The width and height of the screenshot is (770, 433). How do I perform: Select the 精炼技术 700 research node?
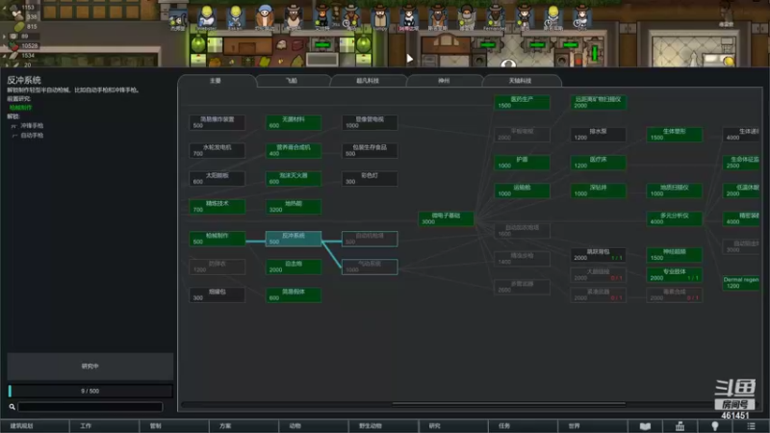[218, 206]
